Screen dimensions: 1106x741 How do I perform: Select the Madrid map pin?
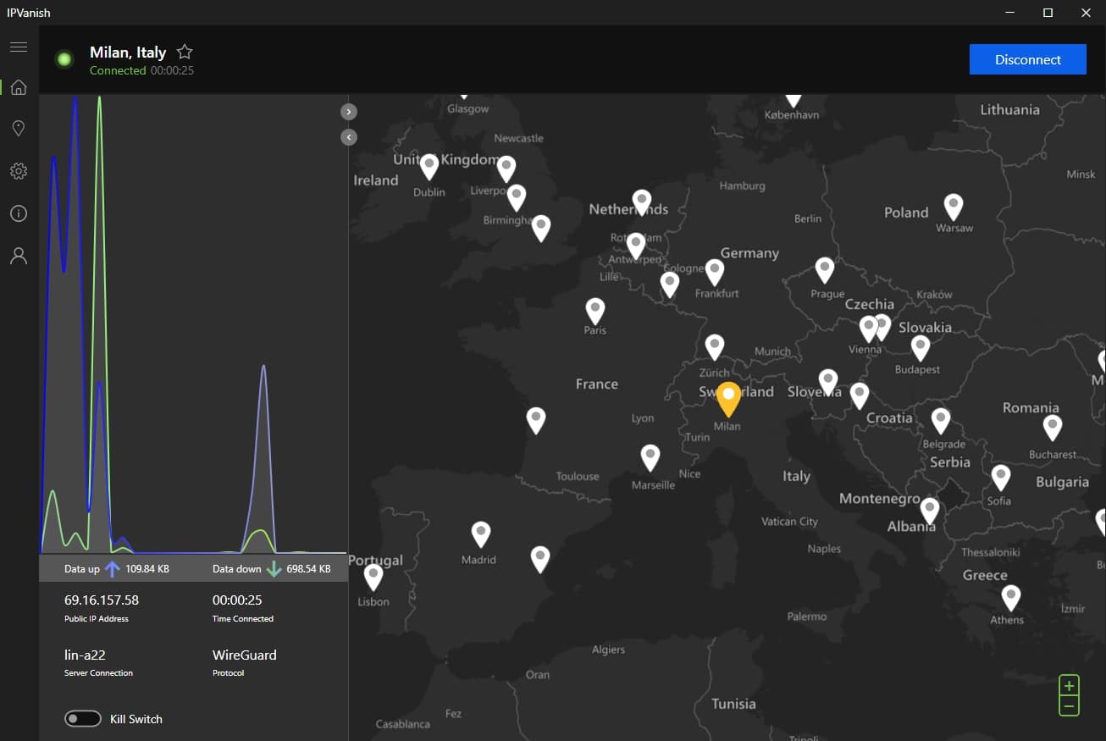tap(481, 534)
